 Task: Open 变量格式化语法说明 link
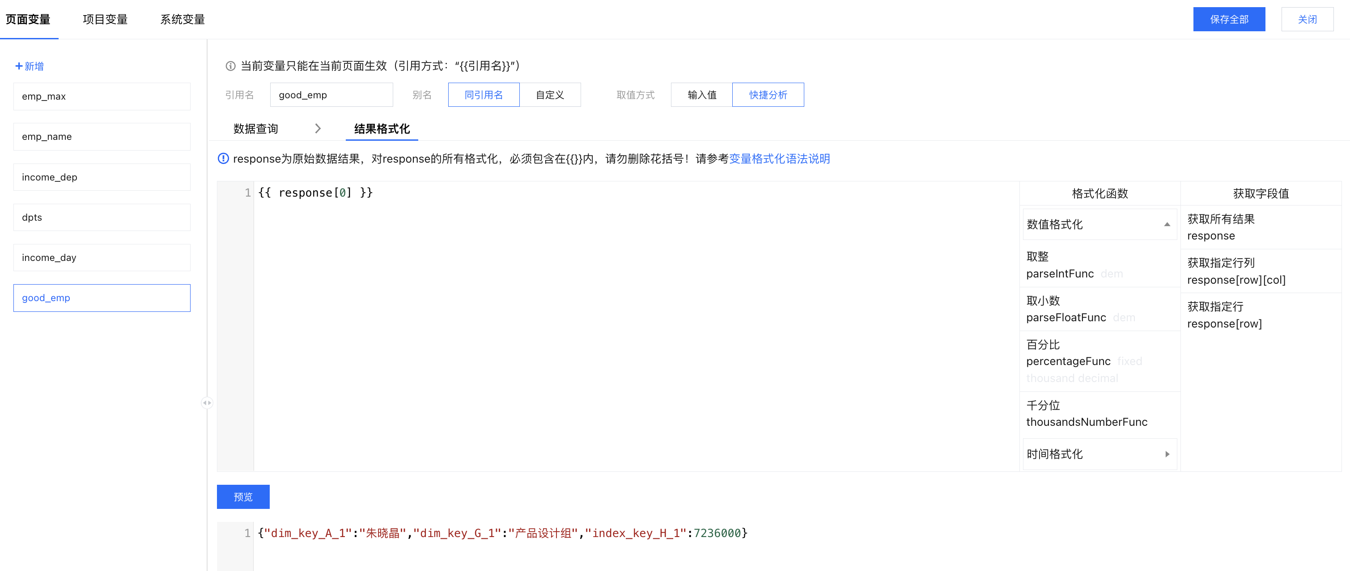point(779,159)
